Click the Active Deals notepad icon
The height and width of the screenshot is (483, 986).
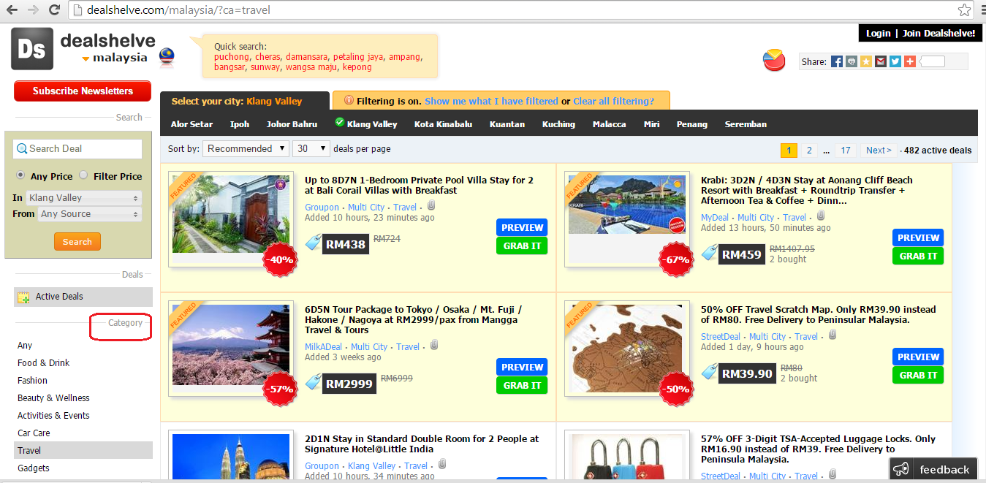pyautogui.click(x=24, y=297)
